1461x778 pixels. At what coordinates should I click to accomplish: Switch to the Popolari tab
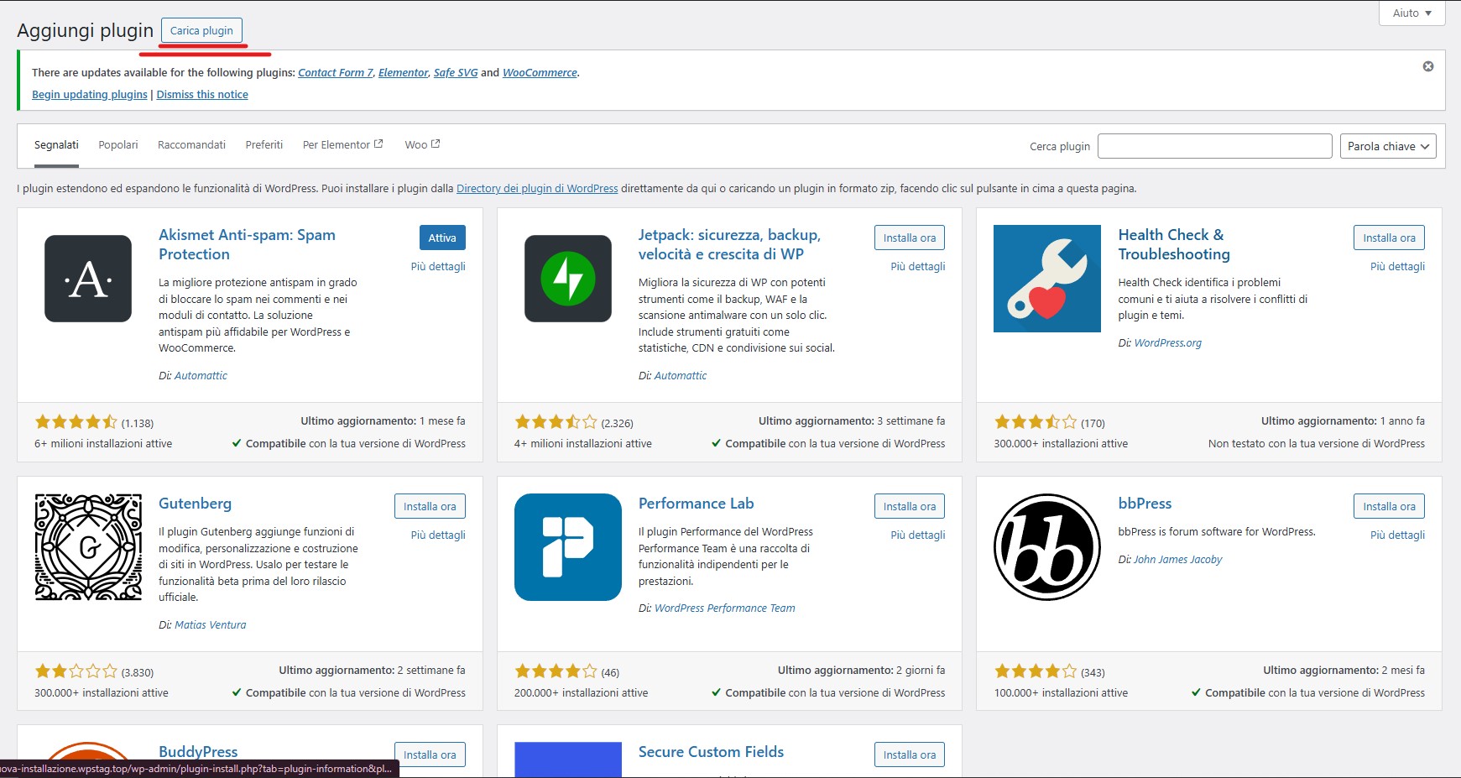[118, 145]
